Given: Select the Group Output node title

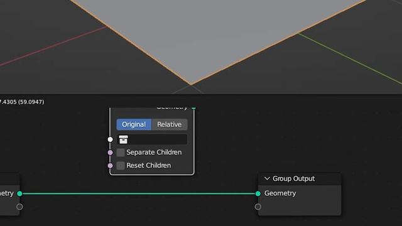Looking at the screenshot, I should (293, 178).
